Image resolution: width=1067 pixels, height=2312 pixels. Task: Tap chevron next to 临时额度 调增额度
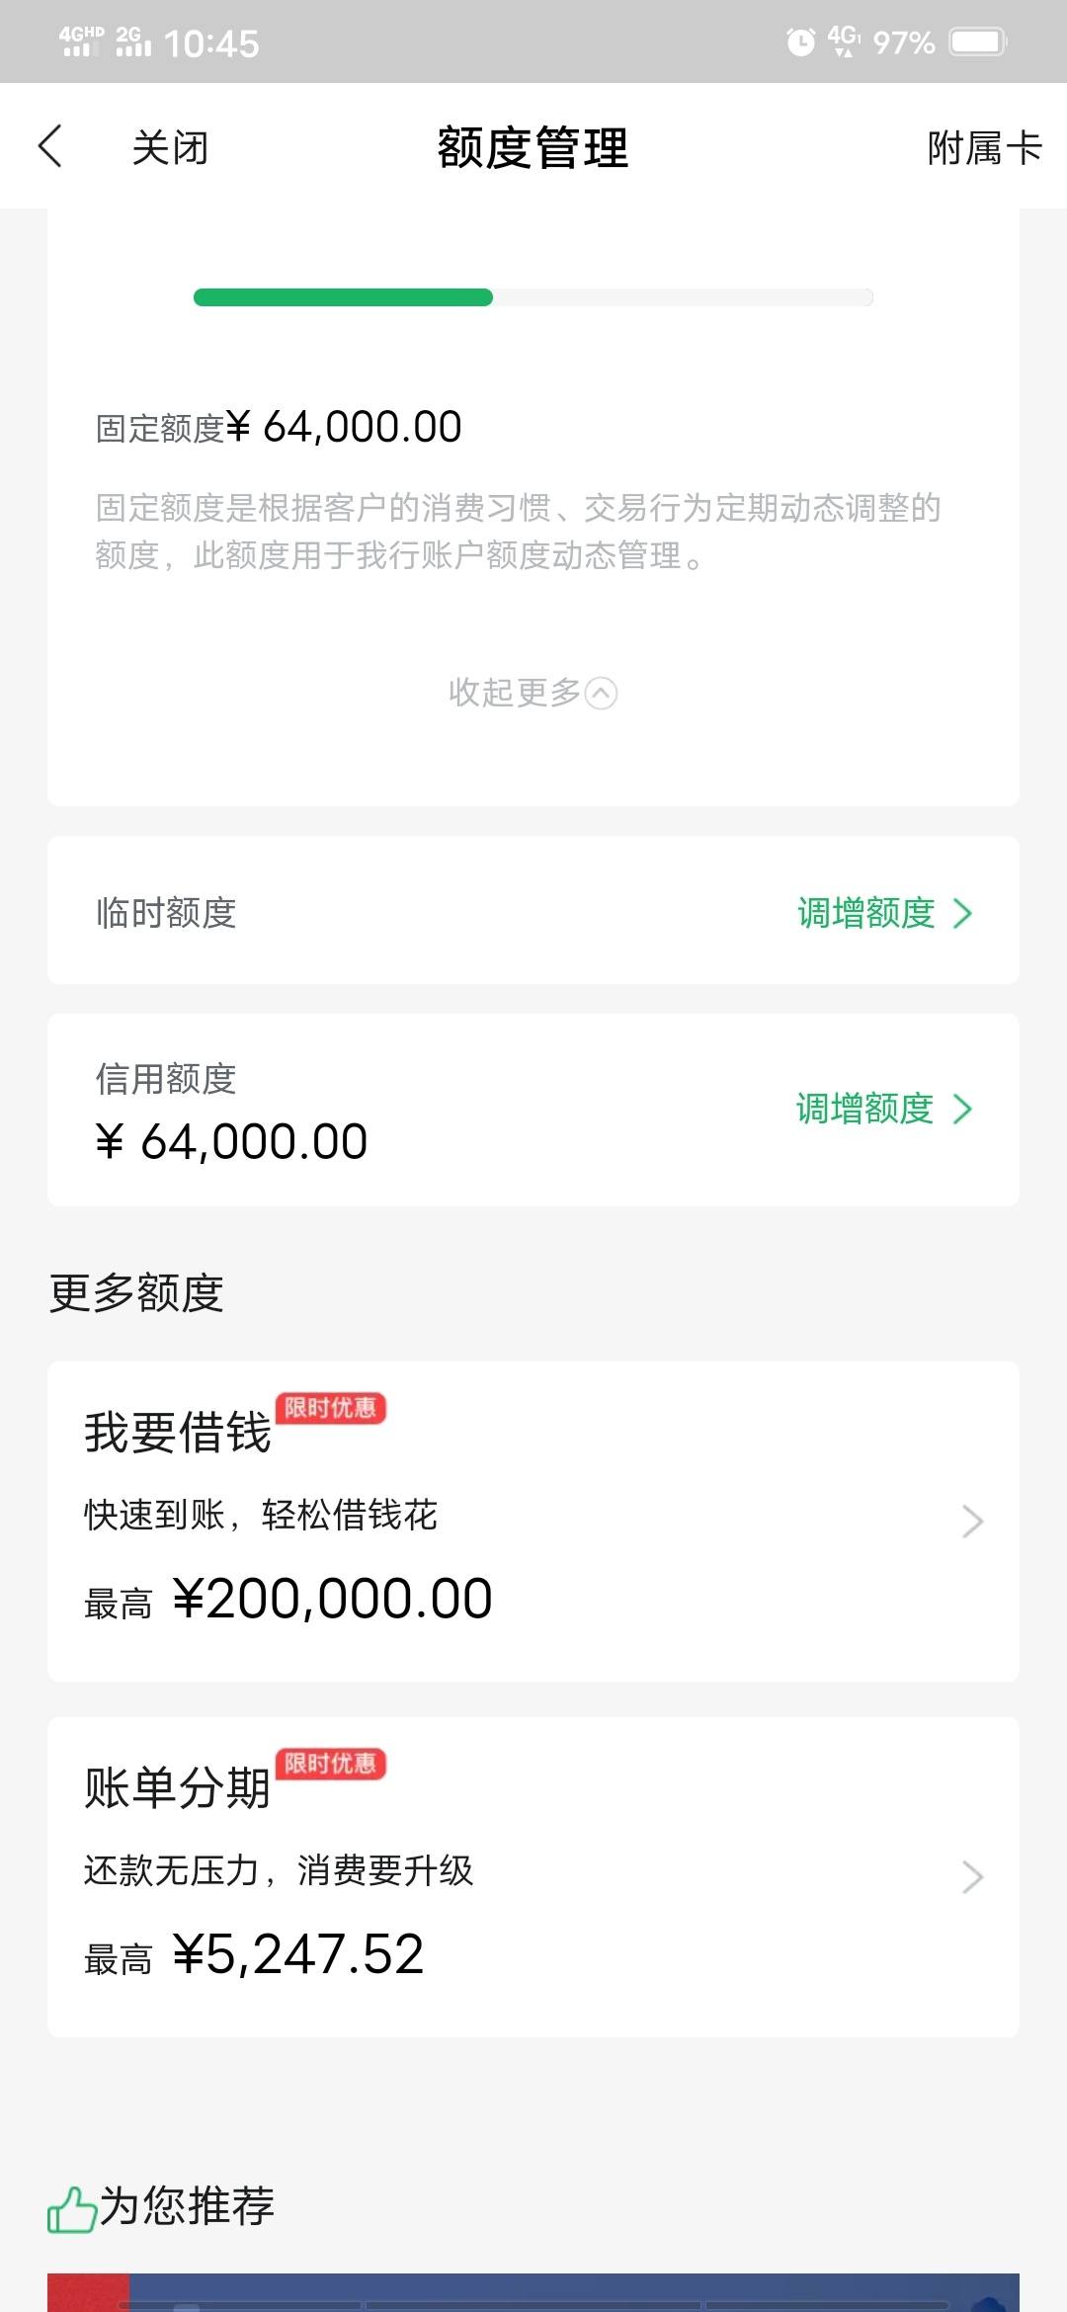click(x=963, y=914)
